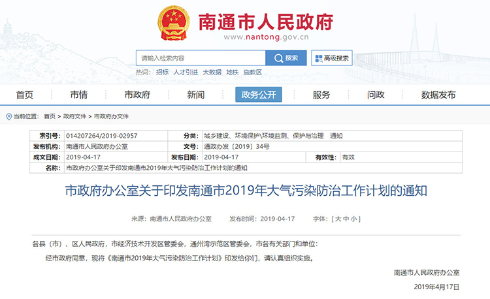Viewport: 490px width, 299px height.
Task: Click the location pin icon beside 当前位置
Action: 8,117
